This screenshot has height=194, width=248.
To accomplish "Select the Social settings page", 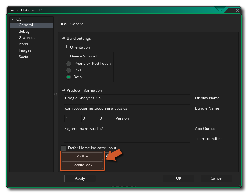I will [24, 57].
